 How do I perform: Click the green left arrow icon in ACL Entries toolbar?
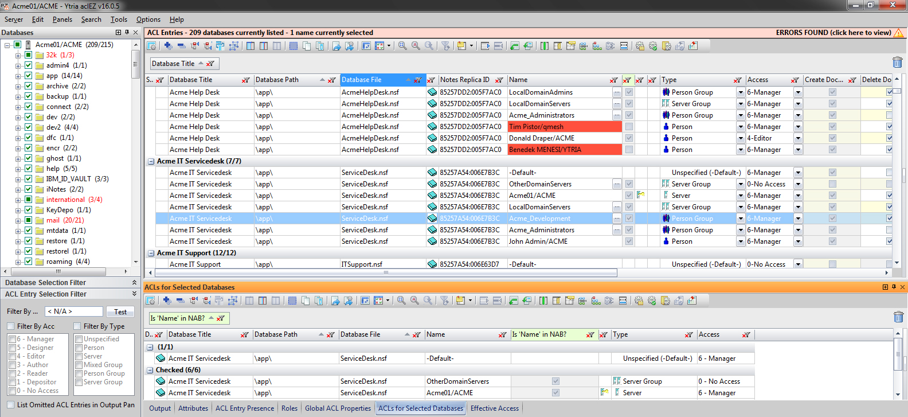click(515, 46)
